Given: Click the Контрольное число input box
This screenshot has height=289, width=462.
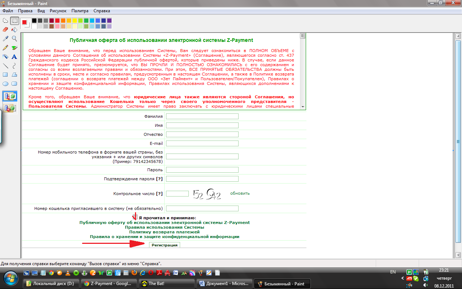Looking at the screenshot, I should (177, 194).
